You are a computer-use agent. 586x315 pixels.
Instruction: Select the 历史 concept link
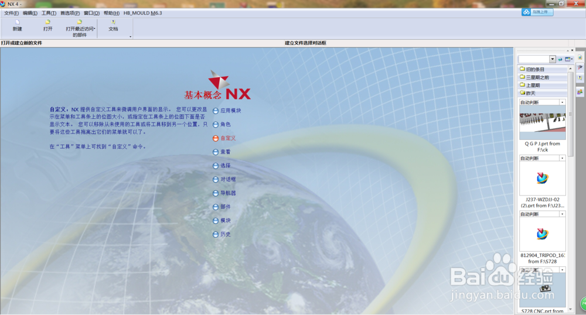(x=222, y=235)
